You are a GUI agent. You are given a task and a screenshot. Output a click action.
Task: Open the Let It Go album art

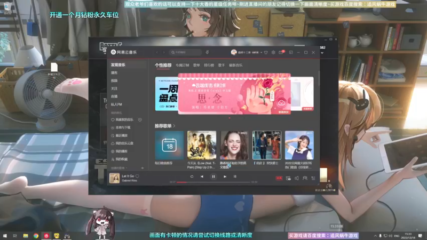click(x=114, y=178)
